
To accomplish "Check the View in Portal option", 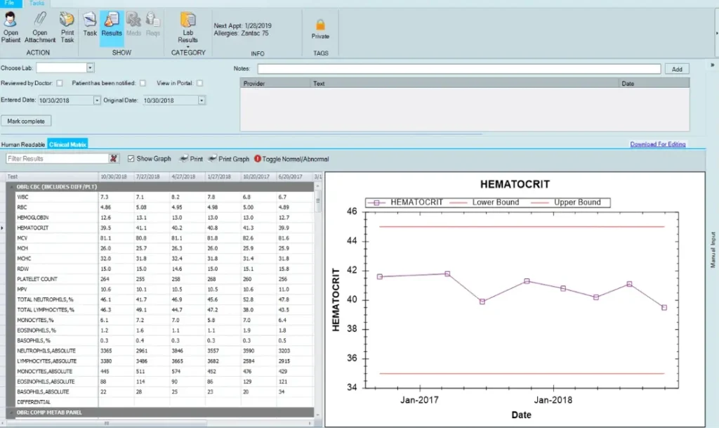I will (199, 84).
